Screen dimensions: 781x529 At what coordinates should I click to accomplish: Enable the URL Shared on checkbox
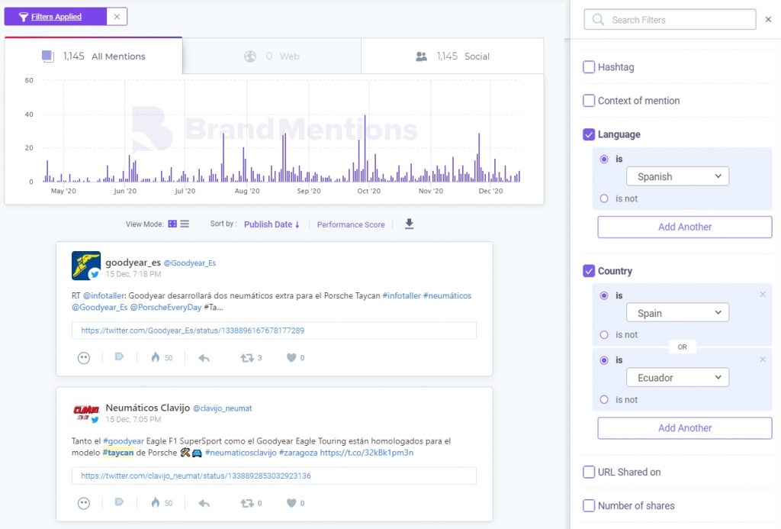coord(589,473)
